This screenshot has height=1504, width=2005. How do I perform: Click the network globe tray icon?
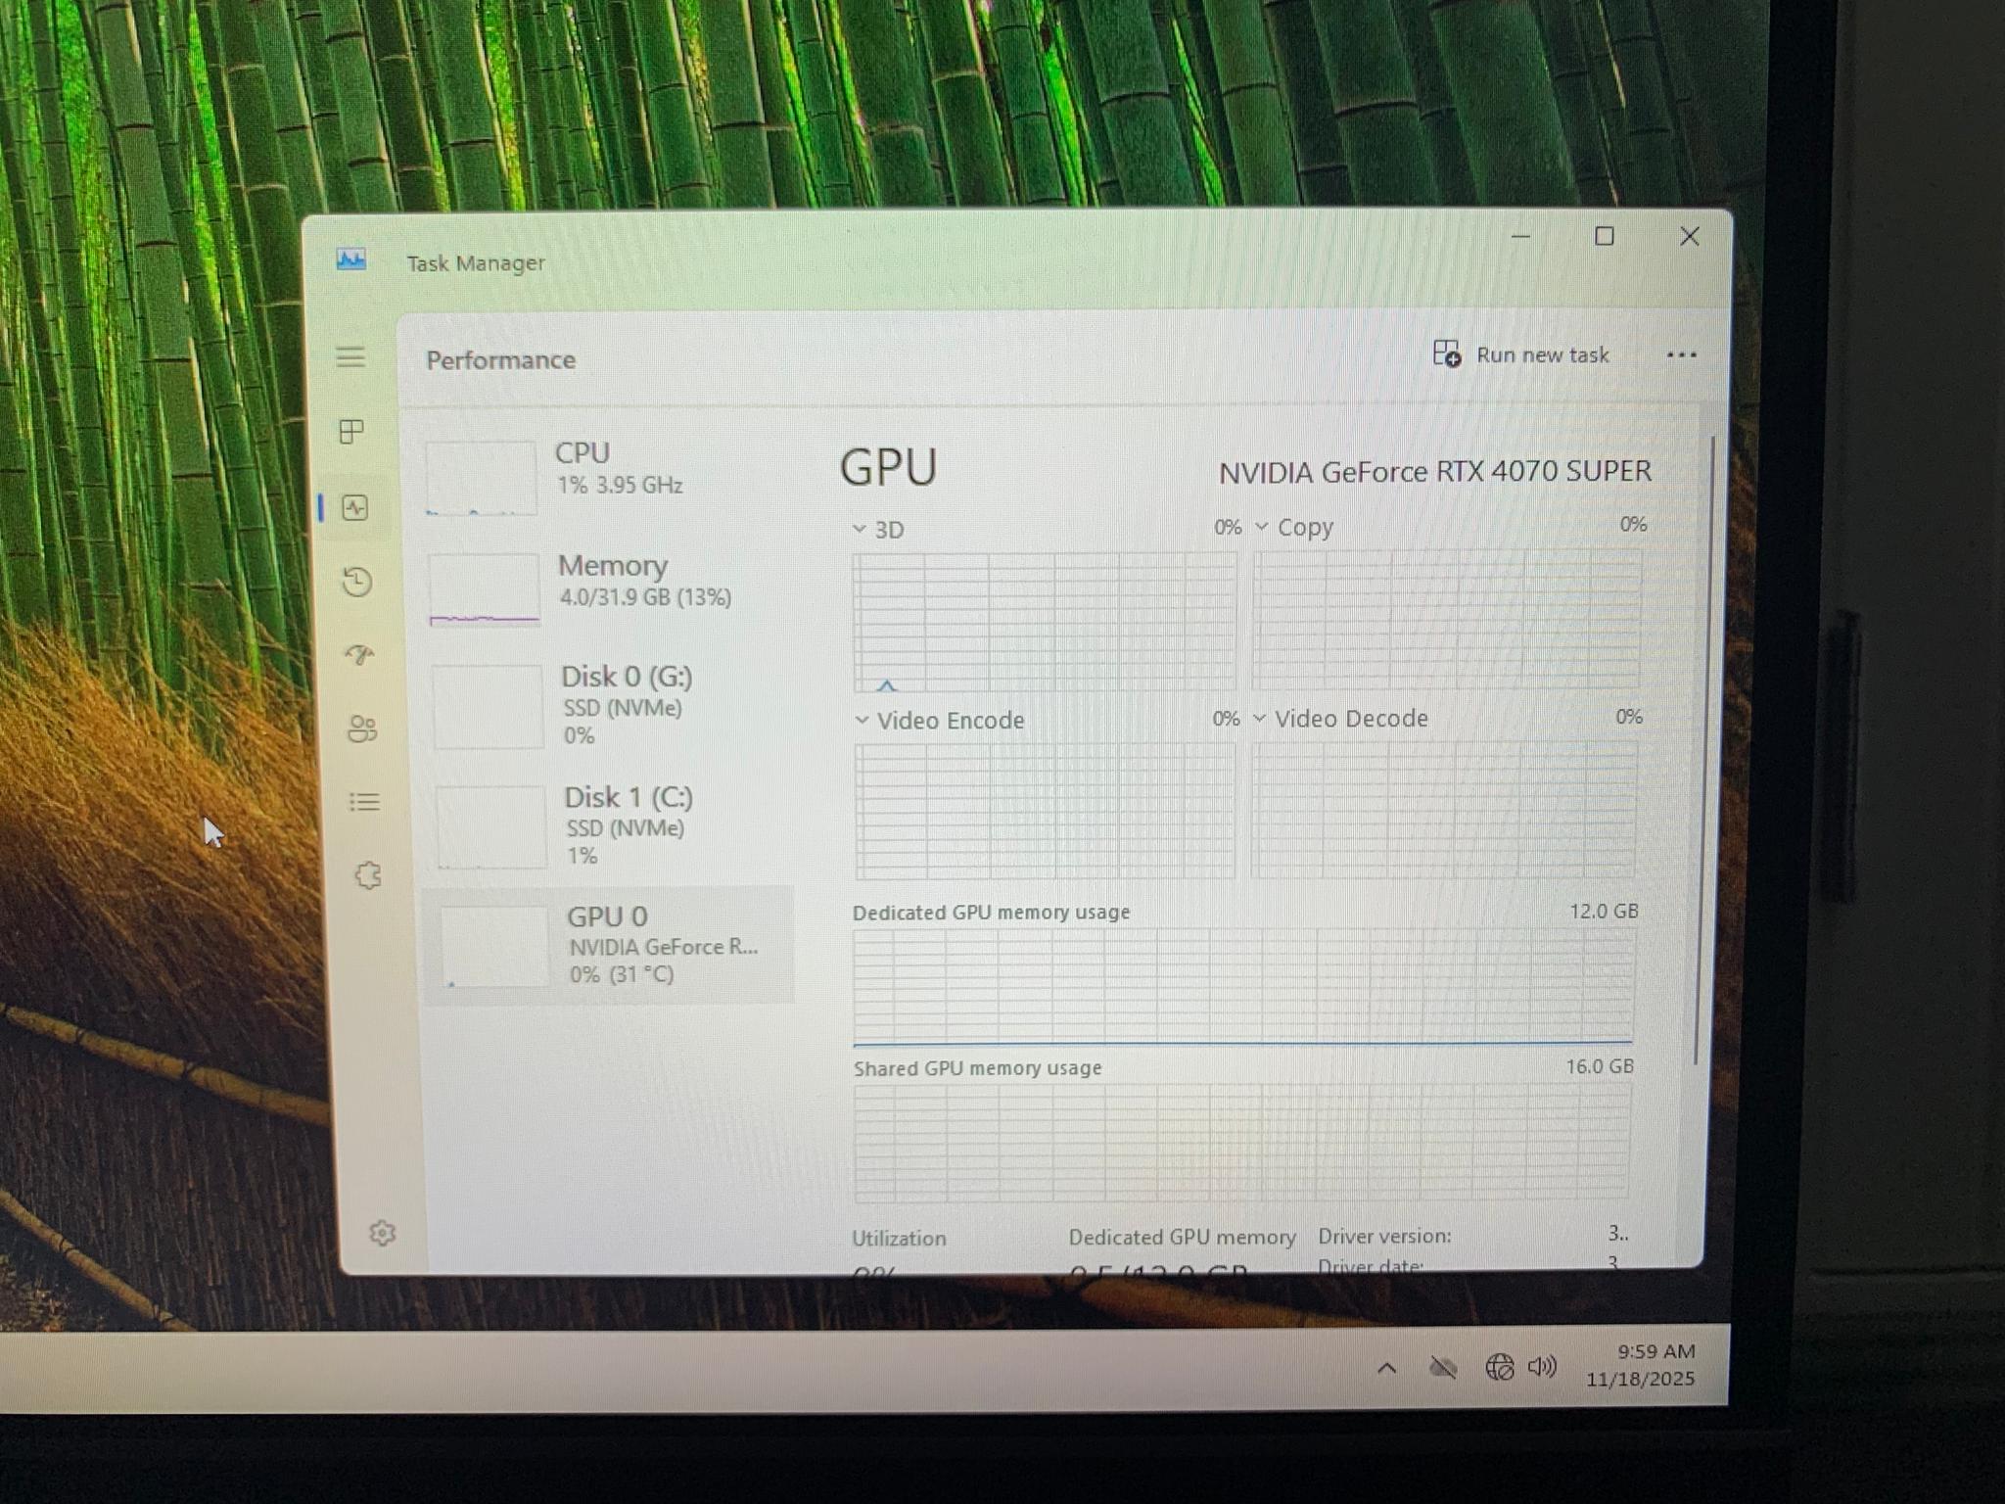click(x=1499, y=1367)
